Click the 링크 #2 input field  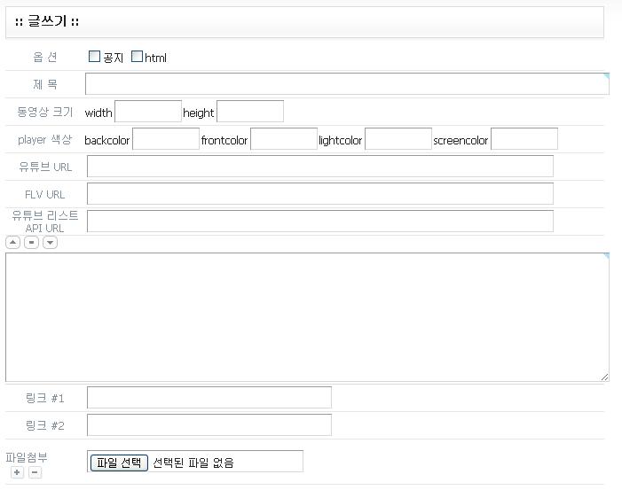pyautogui.click(x=209, y=425)
